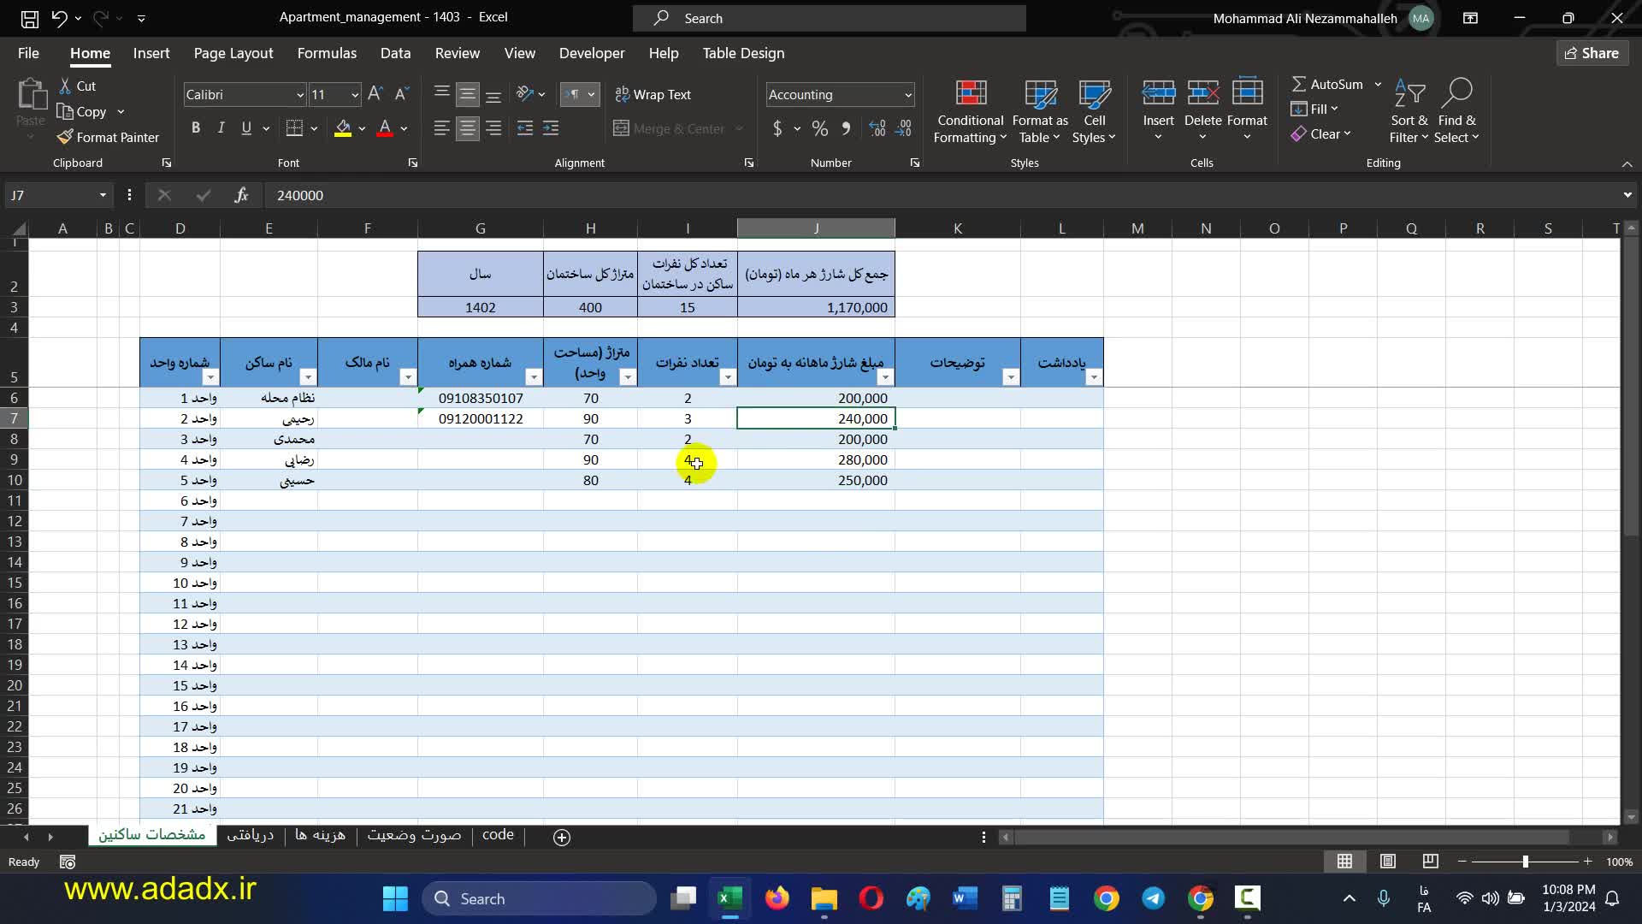This screenshot has height=924, width=1642.
Task: Click the Format Painter brush icon
Action: pyautogui.click(x=65, y=137)
